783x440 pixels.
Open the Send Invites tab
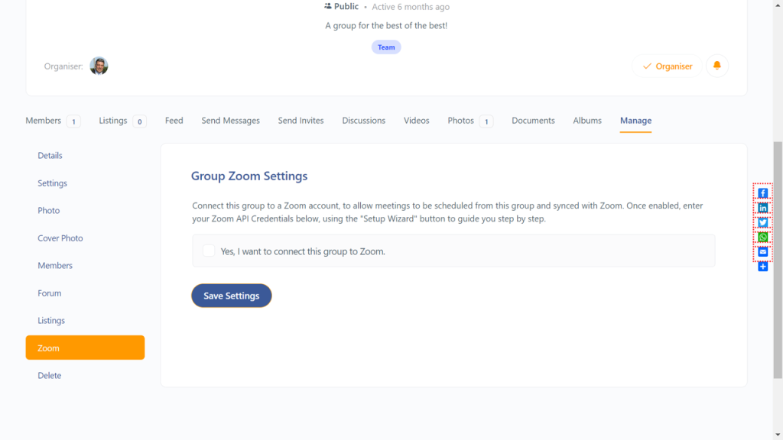click(301, 121)
